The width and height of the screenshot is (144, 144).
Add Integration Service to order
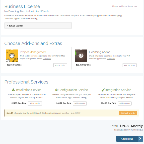point(125,103)
